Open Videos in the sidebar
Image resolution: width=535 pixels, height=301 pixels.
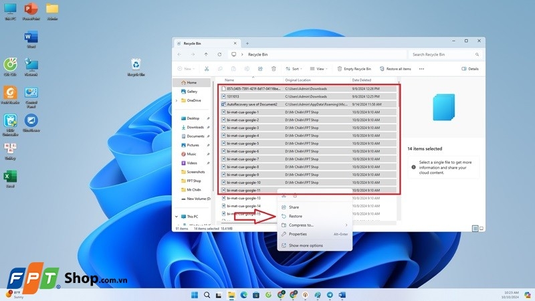click(192, 163)
